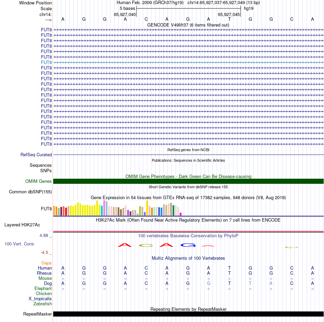324x322 pixels.
Task: Click the pink H3K27Ac signal line
Action: [x=188, y=231]
